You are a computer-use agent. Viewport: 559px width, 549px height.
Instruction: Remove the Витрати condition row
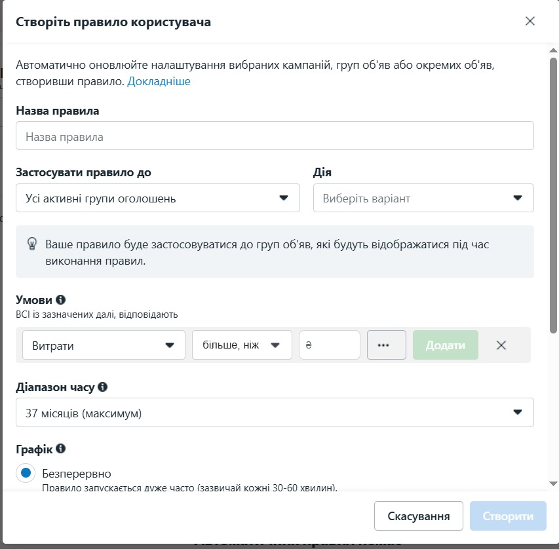[501, 345]
